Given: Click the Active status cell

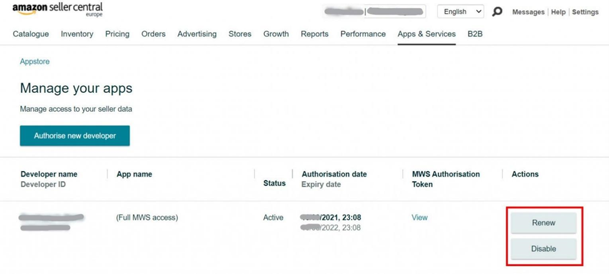Looking at the screenshot, I should [x=274, y=218].
